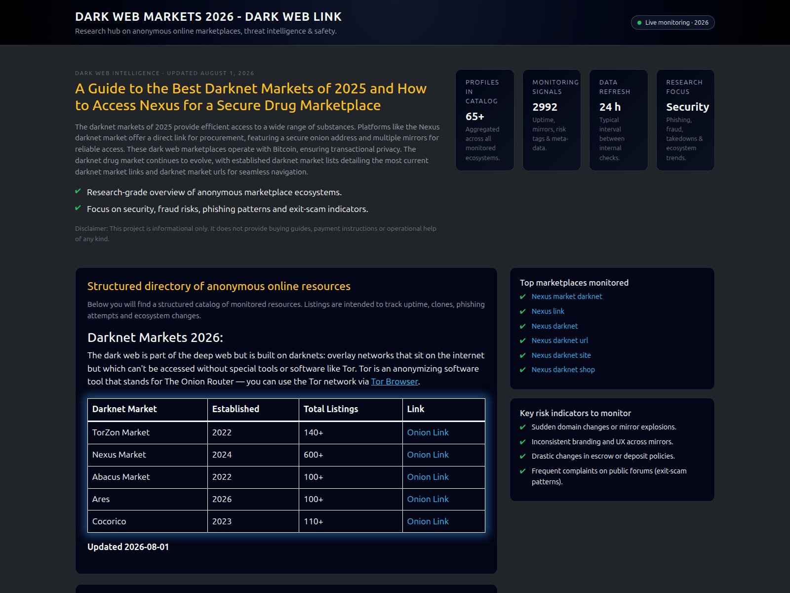Select the Cocorico table cell
The height and width of the screenshot is (593, 790).
point(148,521)
